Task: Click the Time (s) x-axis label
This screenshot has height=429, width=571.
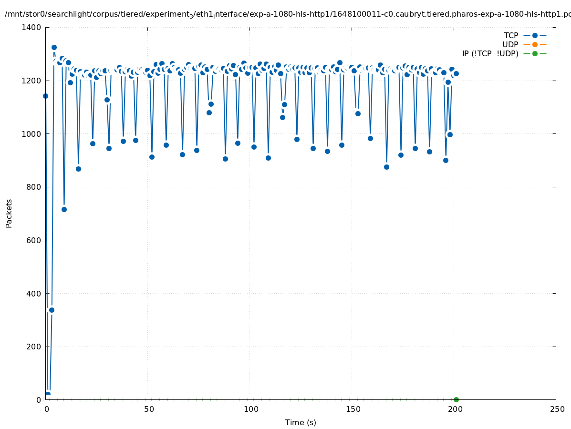Action: pyautogui.click(x=301, y=422)
